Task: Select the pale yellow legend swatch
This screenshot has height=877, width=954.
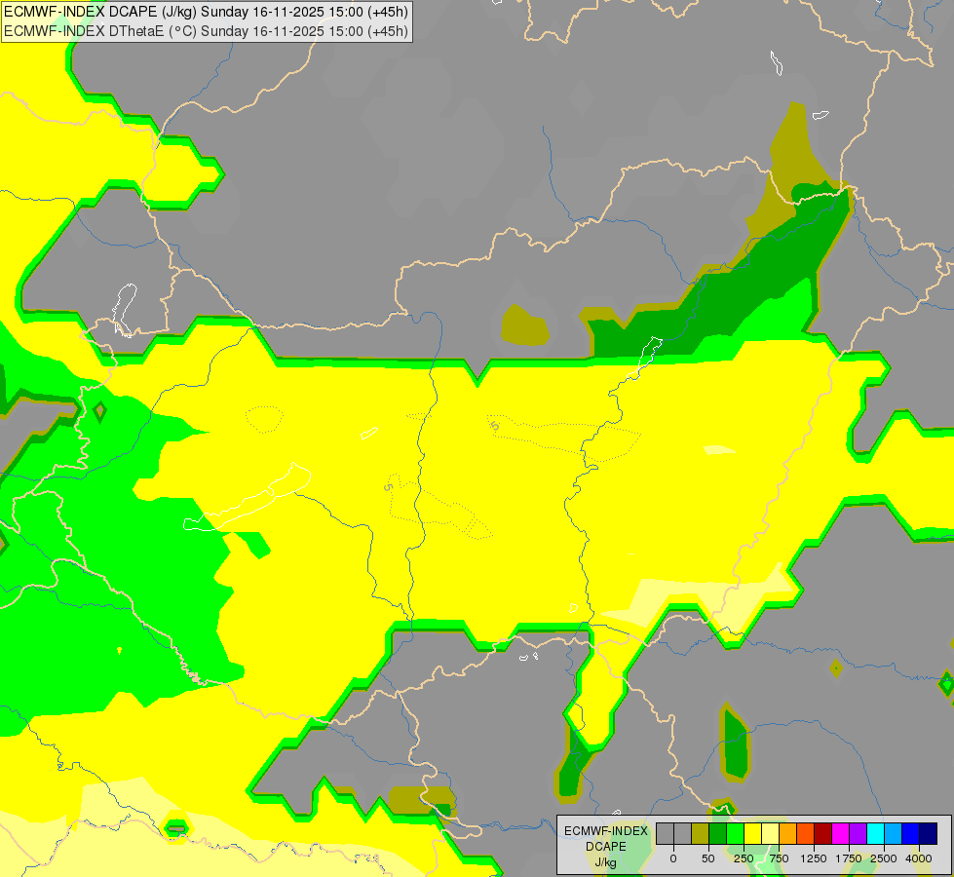Action: [x=770, y=834]
